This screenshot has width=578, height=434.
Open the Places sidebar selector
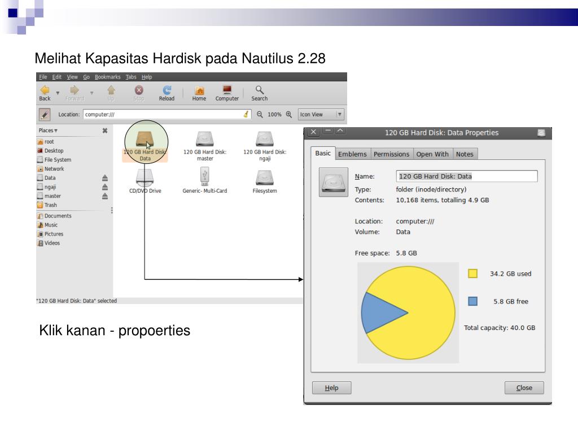48,131
